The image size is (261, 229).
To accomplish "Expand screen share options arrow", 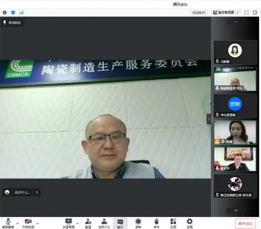I will click(78, 223).
